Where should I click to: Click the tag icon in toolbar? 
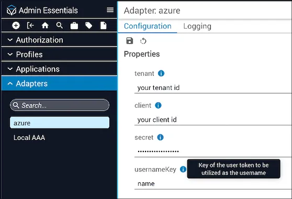(x=88, y=26)
